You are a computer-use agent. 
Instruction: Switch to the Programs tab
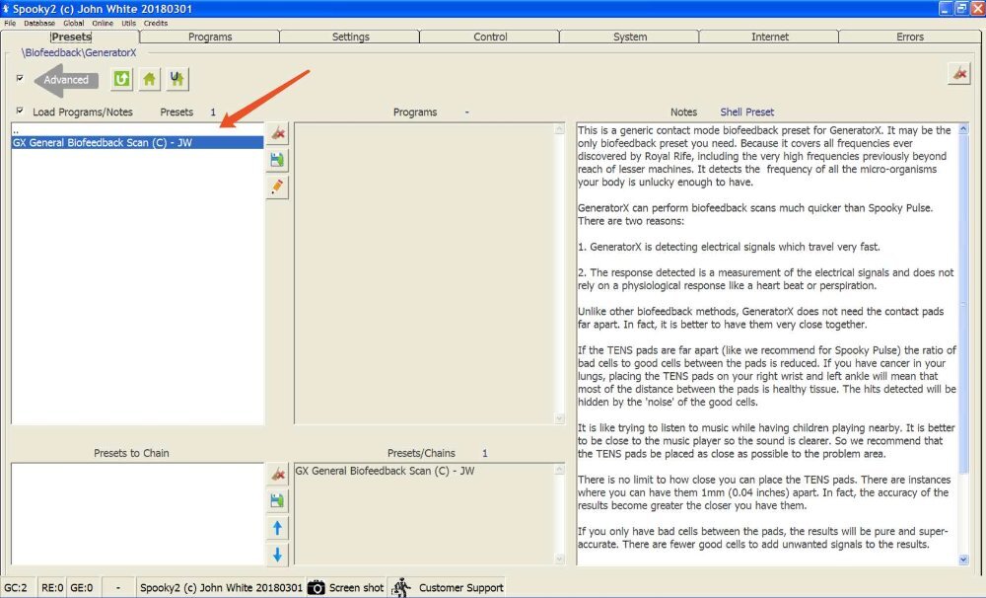point(210,37)
